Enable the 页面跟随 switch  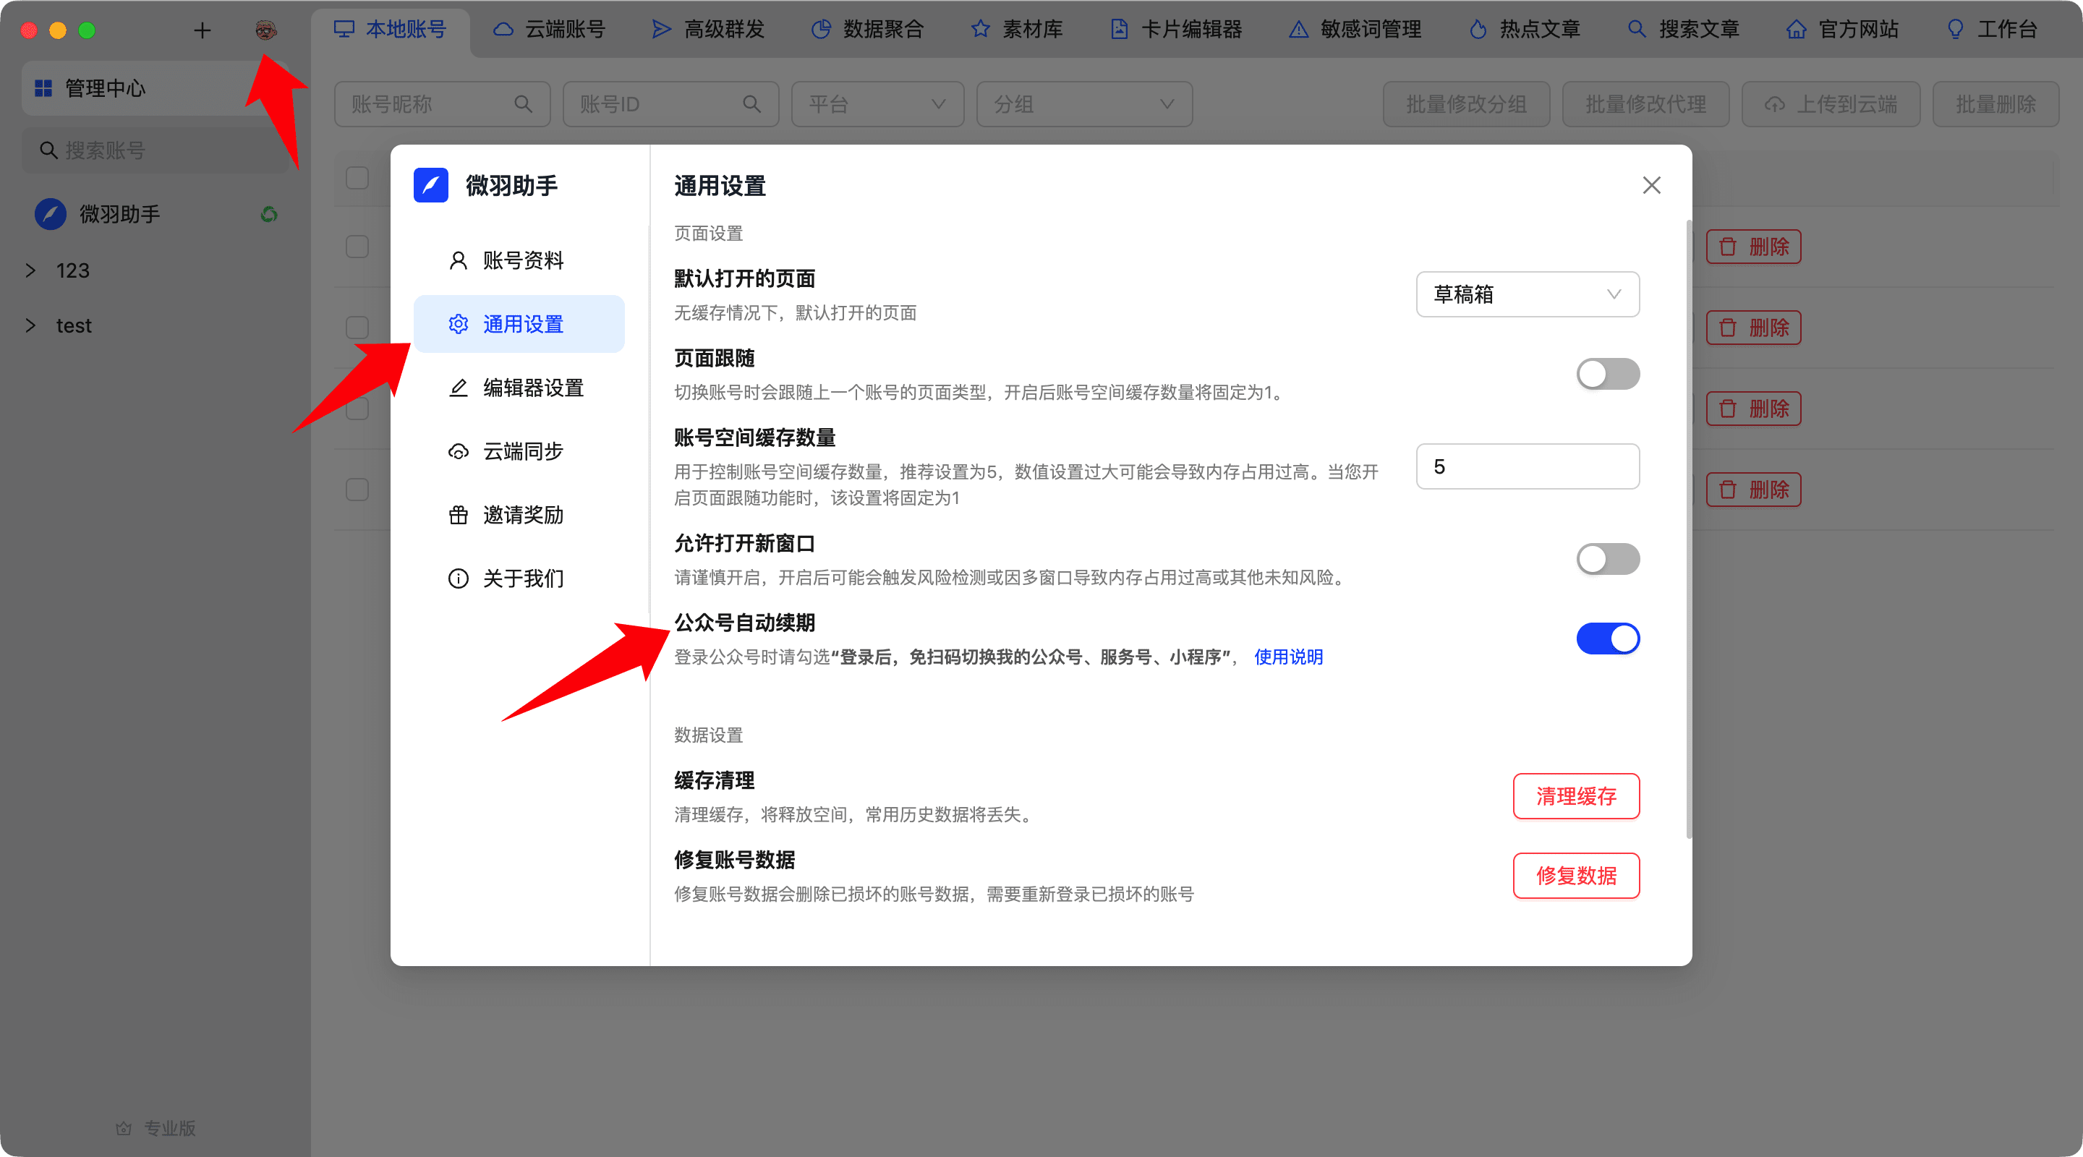1606,375
